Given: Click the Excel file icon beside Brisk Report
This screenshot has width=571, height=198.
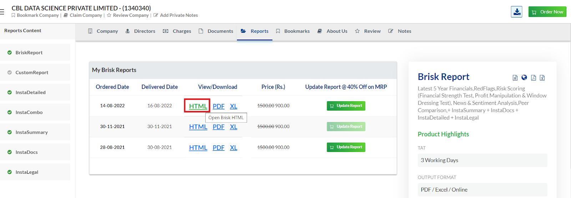Looking at the screenshot, I should (x=542, y=78).
